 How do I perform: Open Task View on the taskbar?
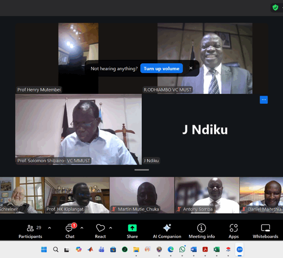(x=67, y=250)
